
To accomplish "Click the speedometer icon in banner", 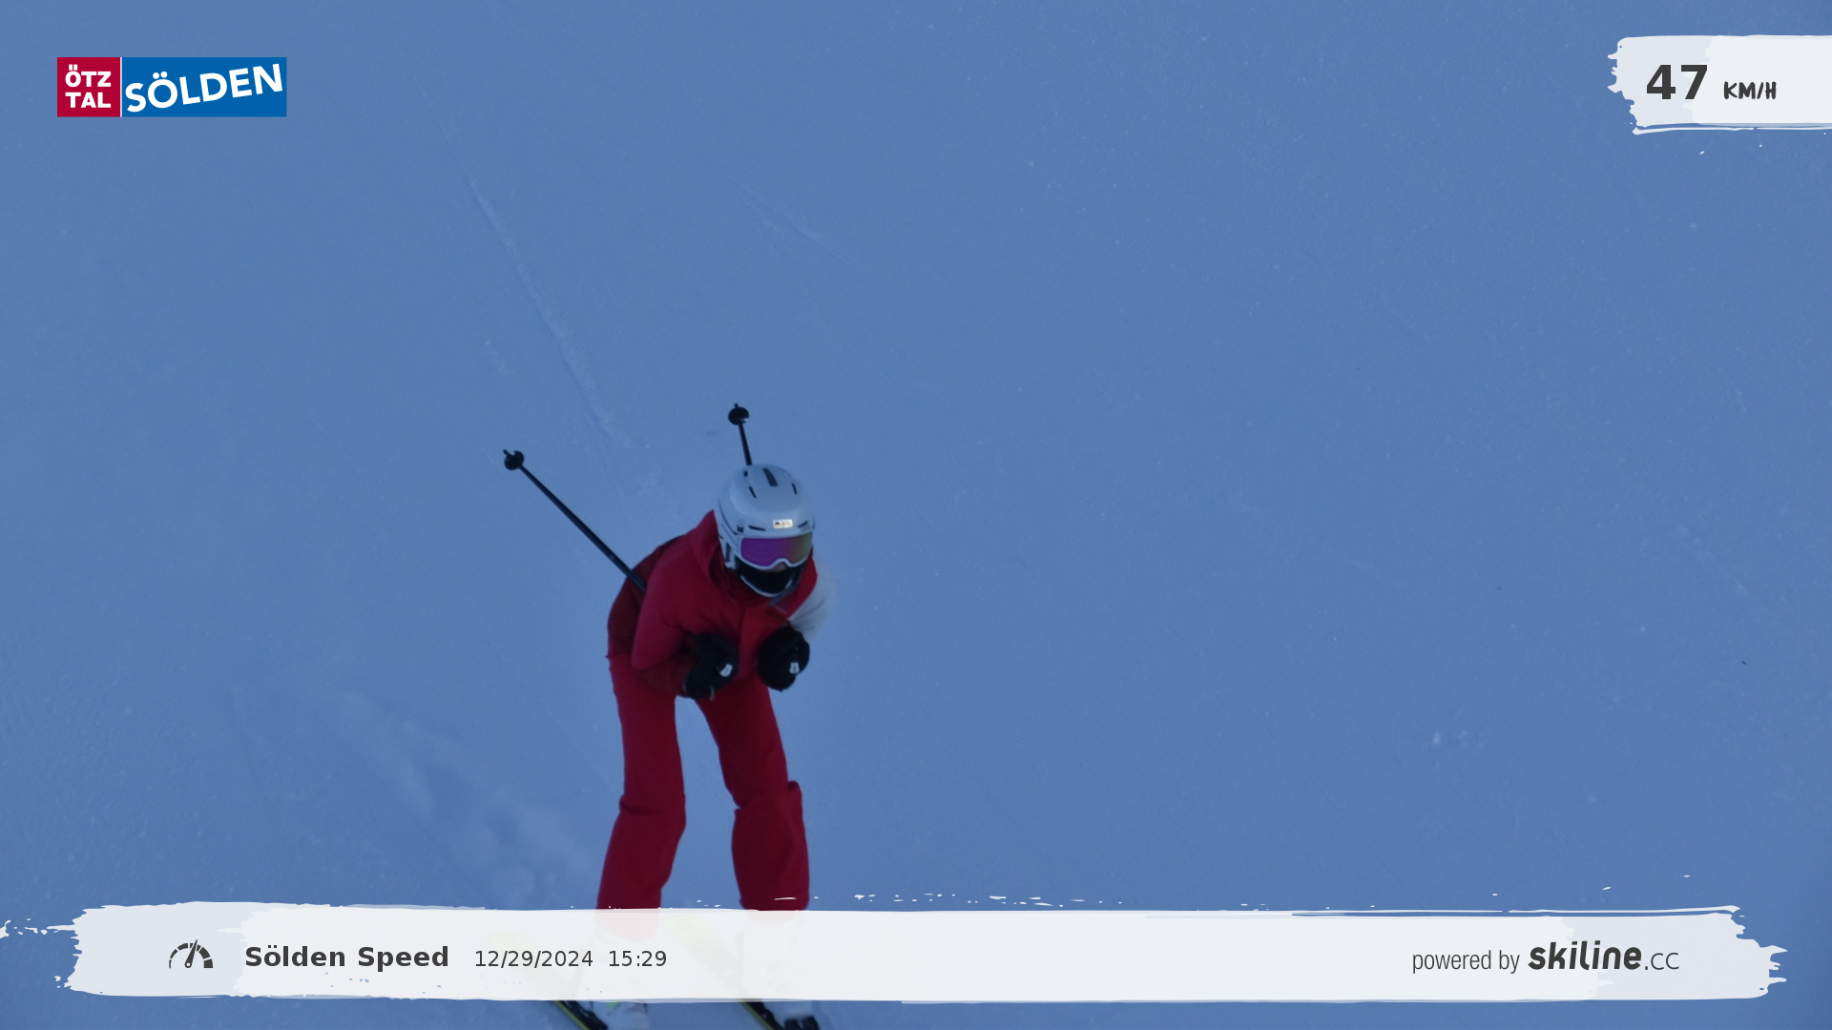I will 191,956.
